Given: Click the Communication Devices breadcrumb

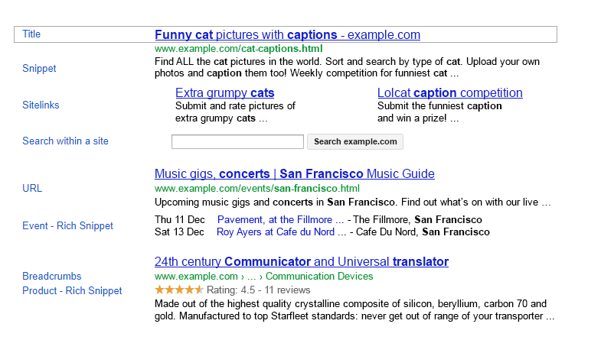Looking at the screenshot, I should (x=319, y=276).
